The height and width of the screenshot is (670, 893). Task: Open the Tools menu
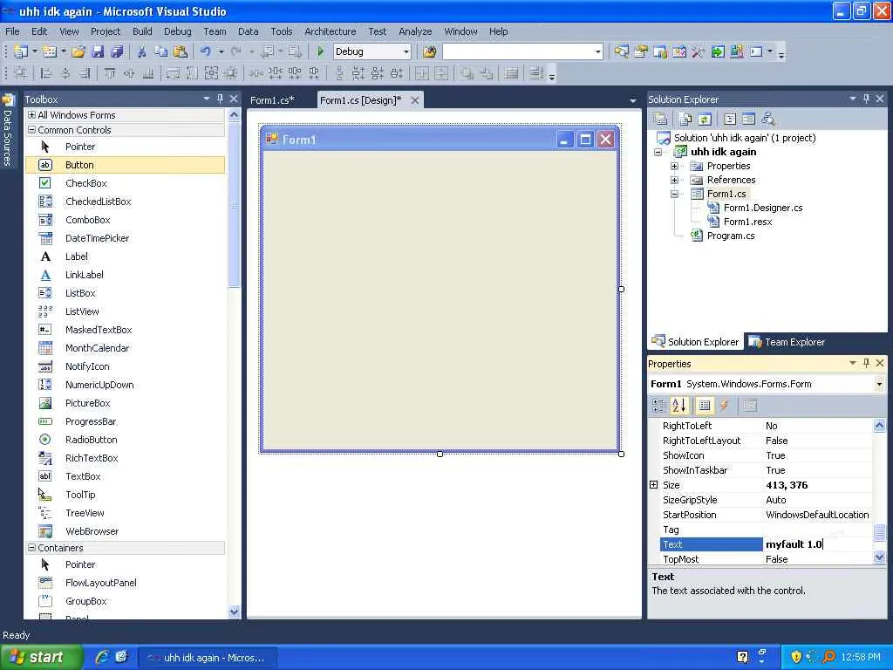(x=282, y=31)
